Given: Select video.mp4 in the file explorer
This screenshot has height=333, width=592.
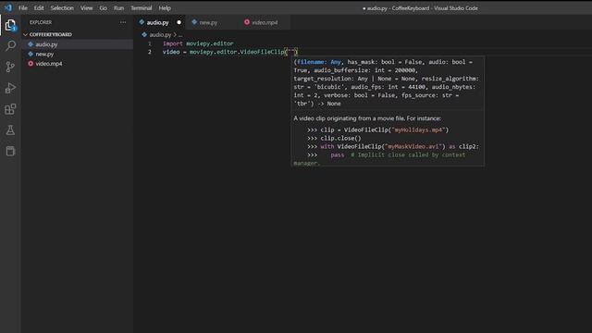Looking at the screenshot, I should (x=77, y=64).
